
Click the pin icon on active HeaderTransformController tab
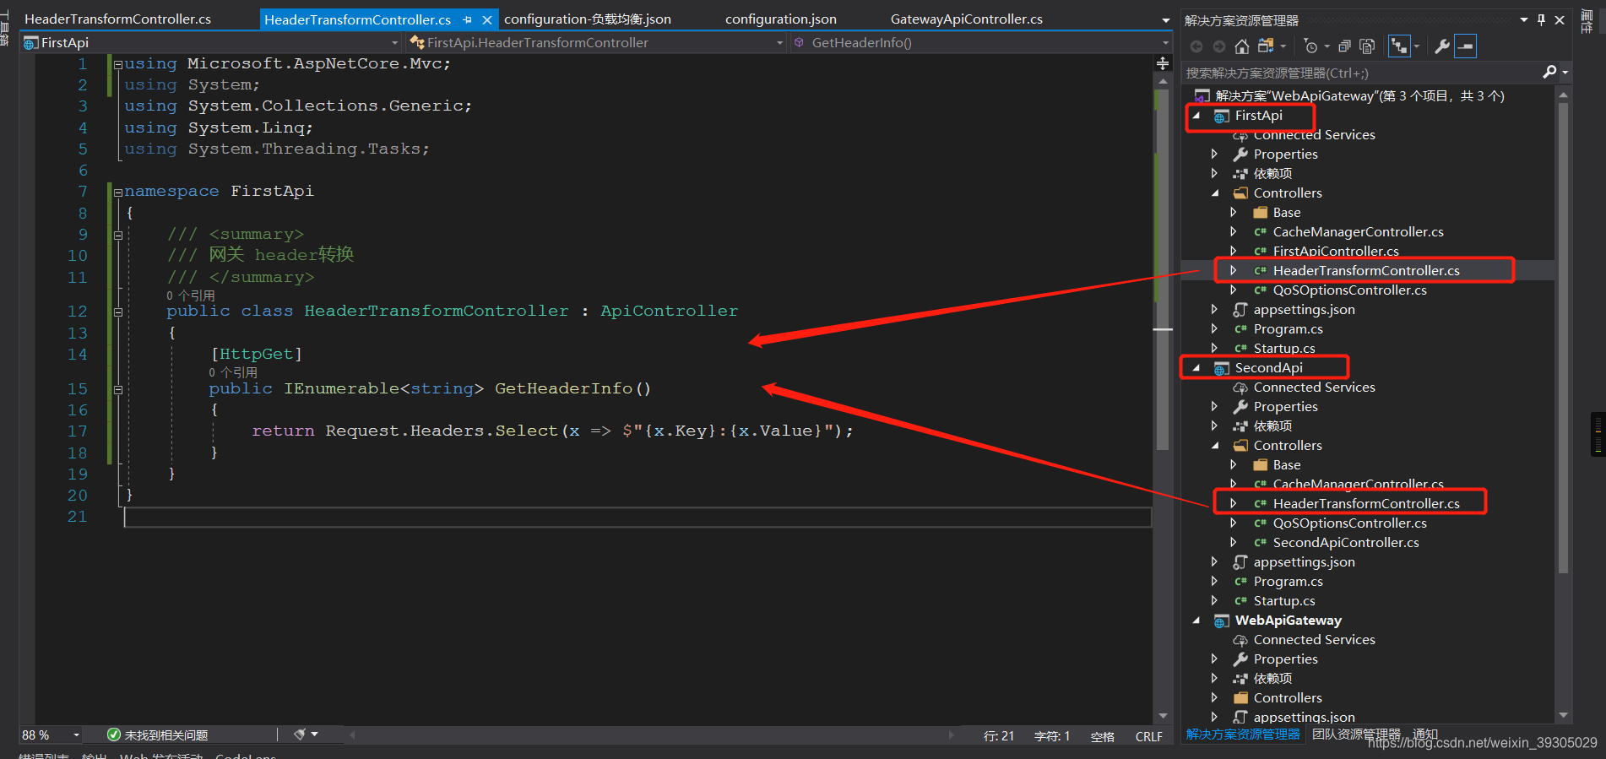467,19
